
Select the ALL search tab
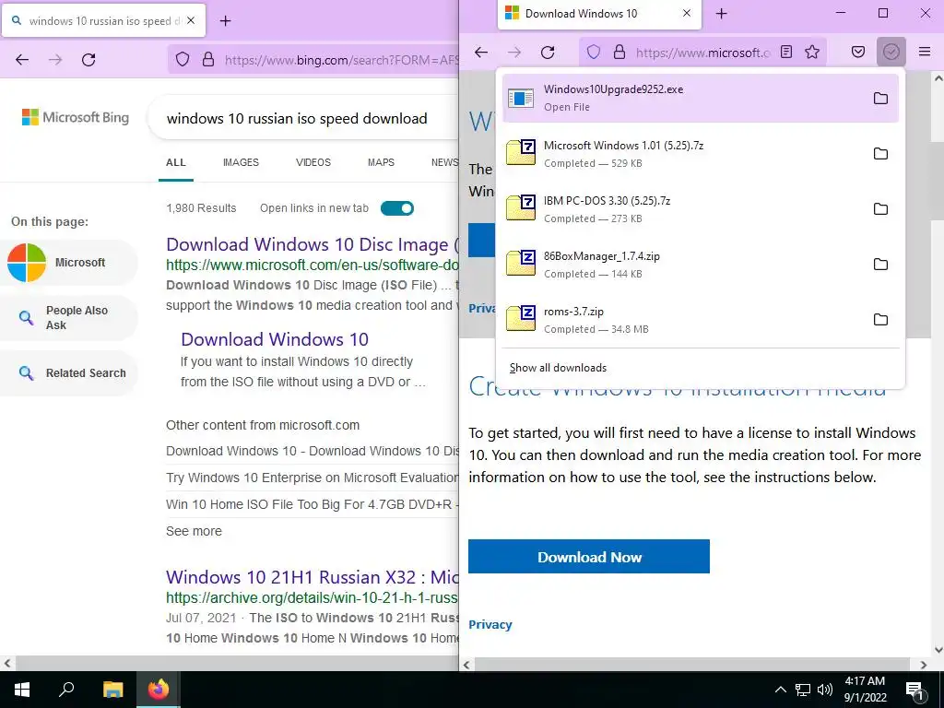(x=176, y=162)
